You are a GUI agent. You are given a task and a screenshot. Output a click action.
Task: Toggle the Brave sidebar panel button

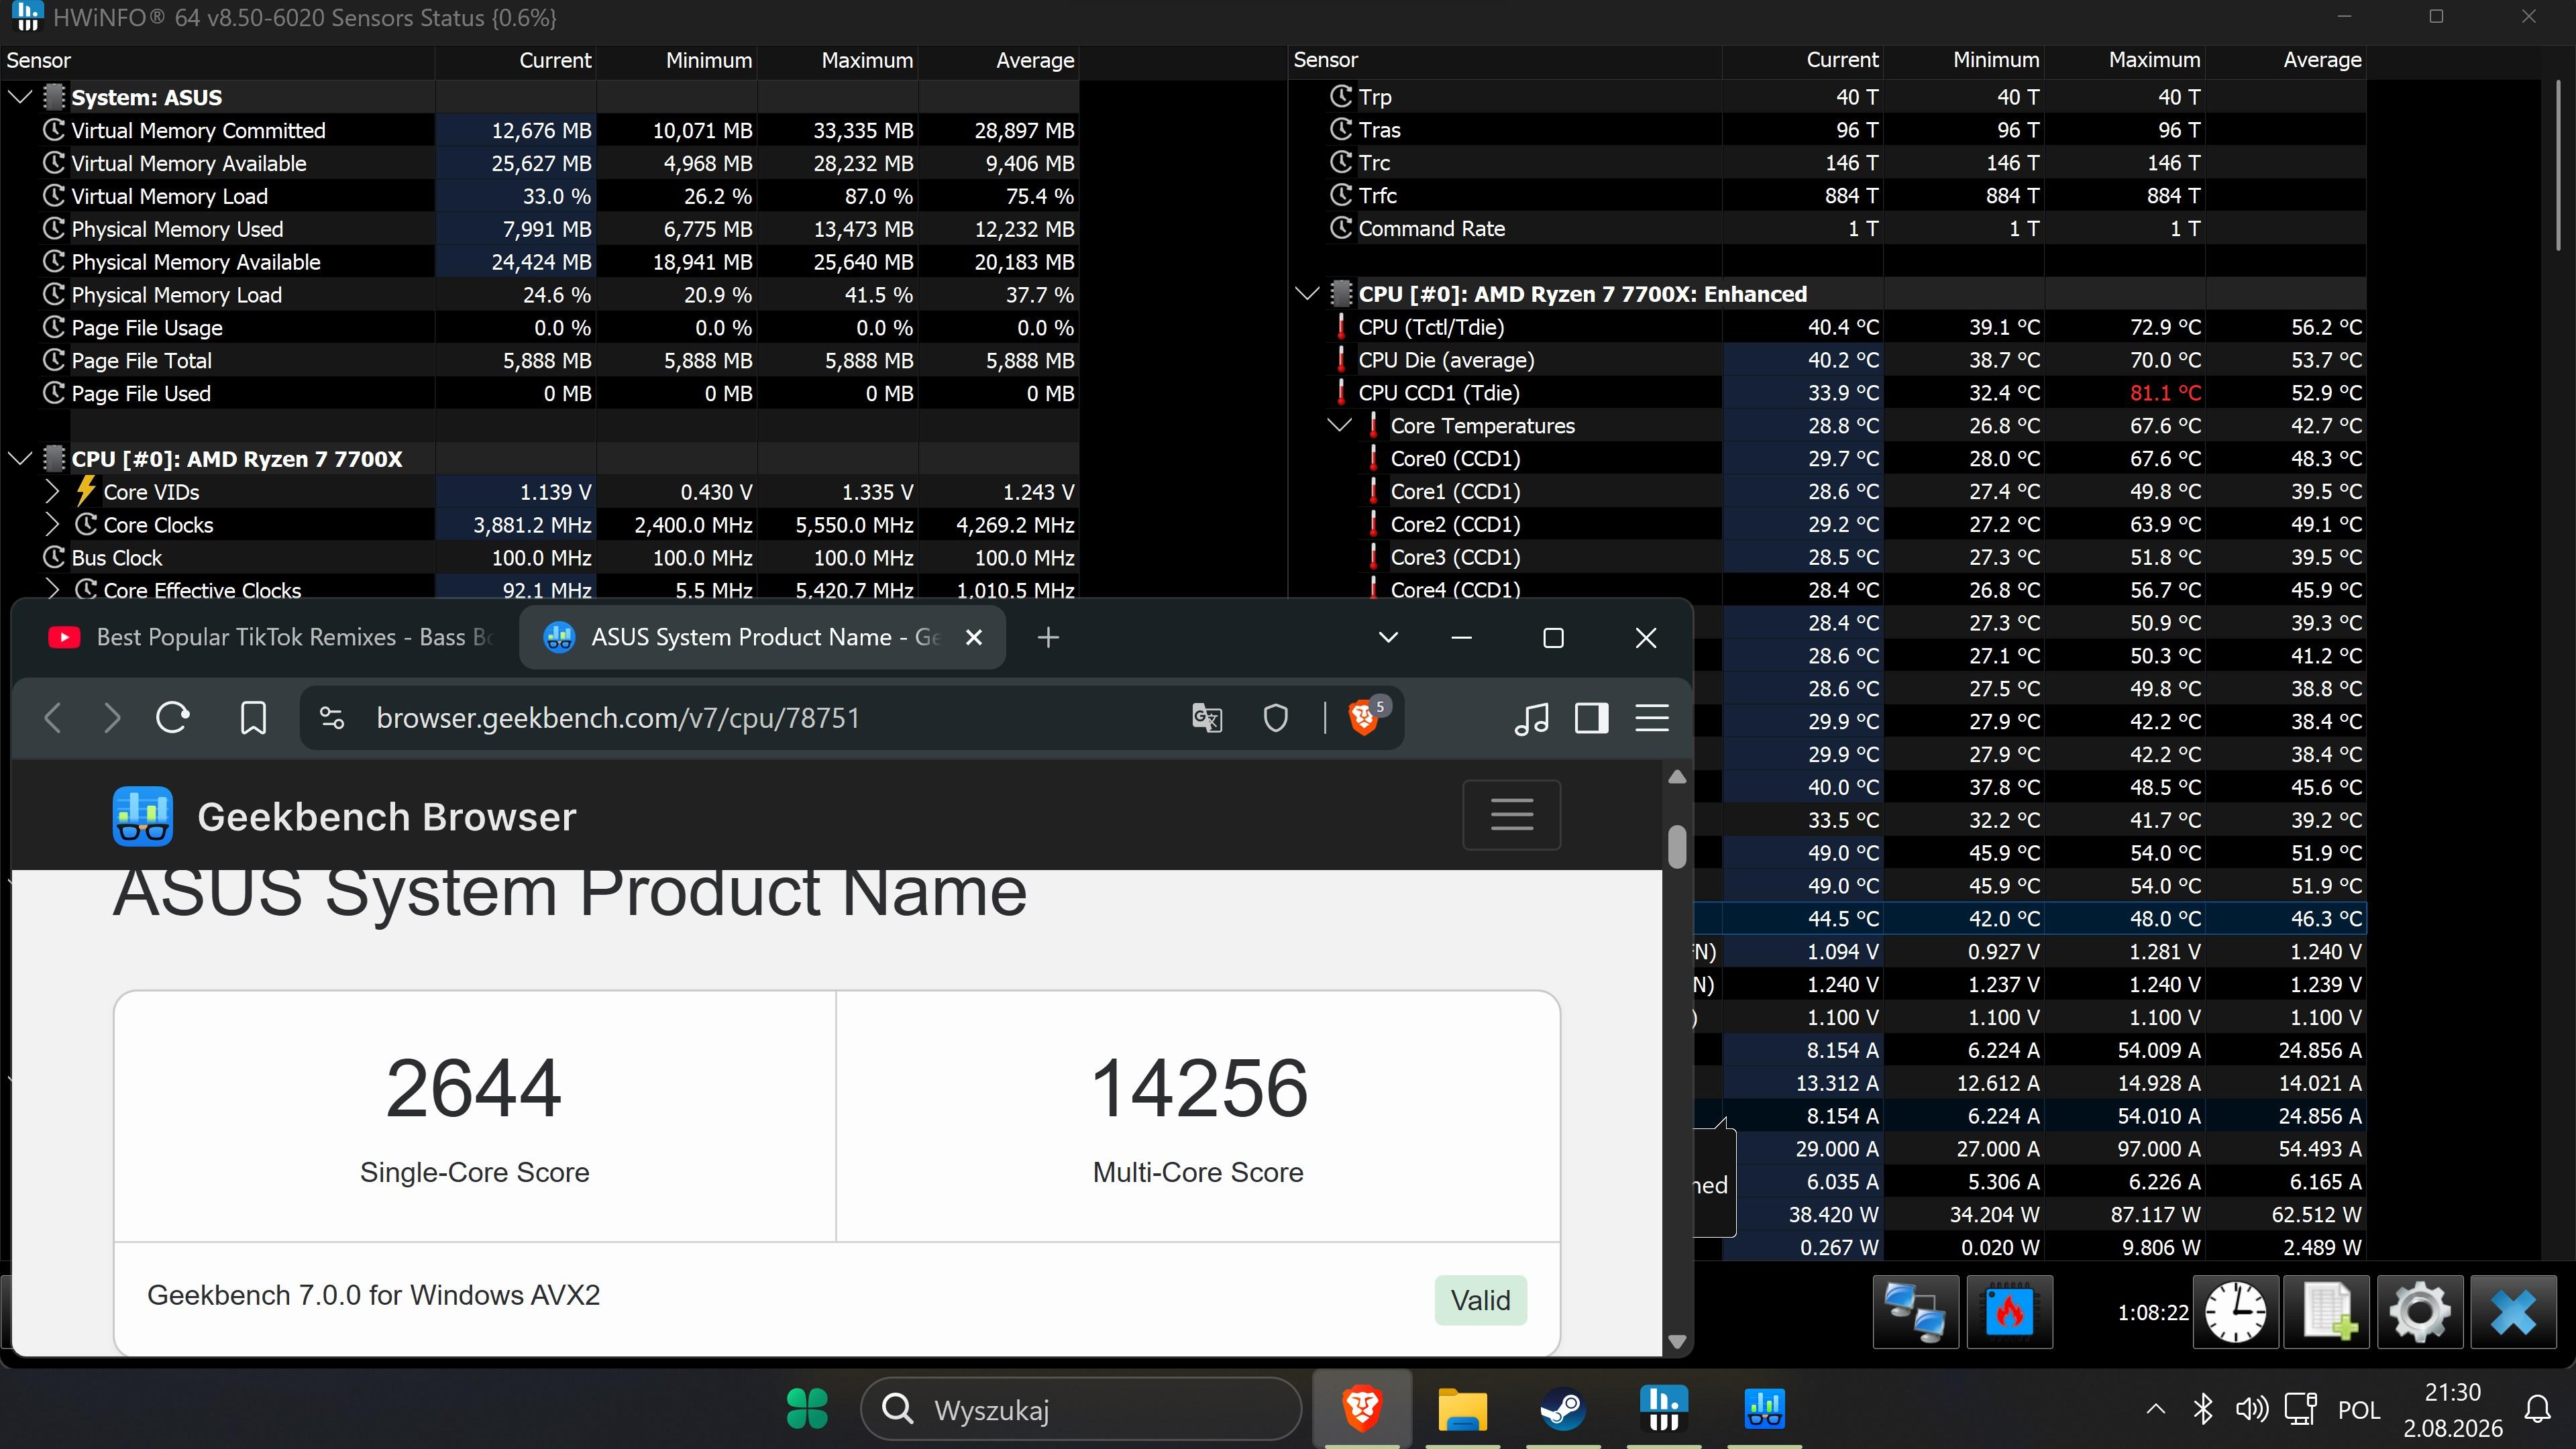click(x=1591, y=718)
